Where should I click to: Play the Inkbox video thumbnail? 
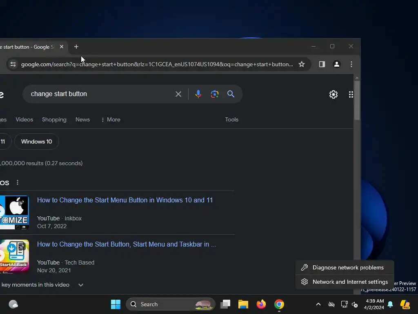point(14,213)
